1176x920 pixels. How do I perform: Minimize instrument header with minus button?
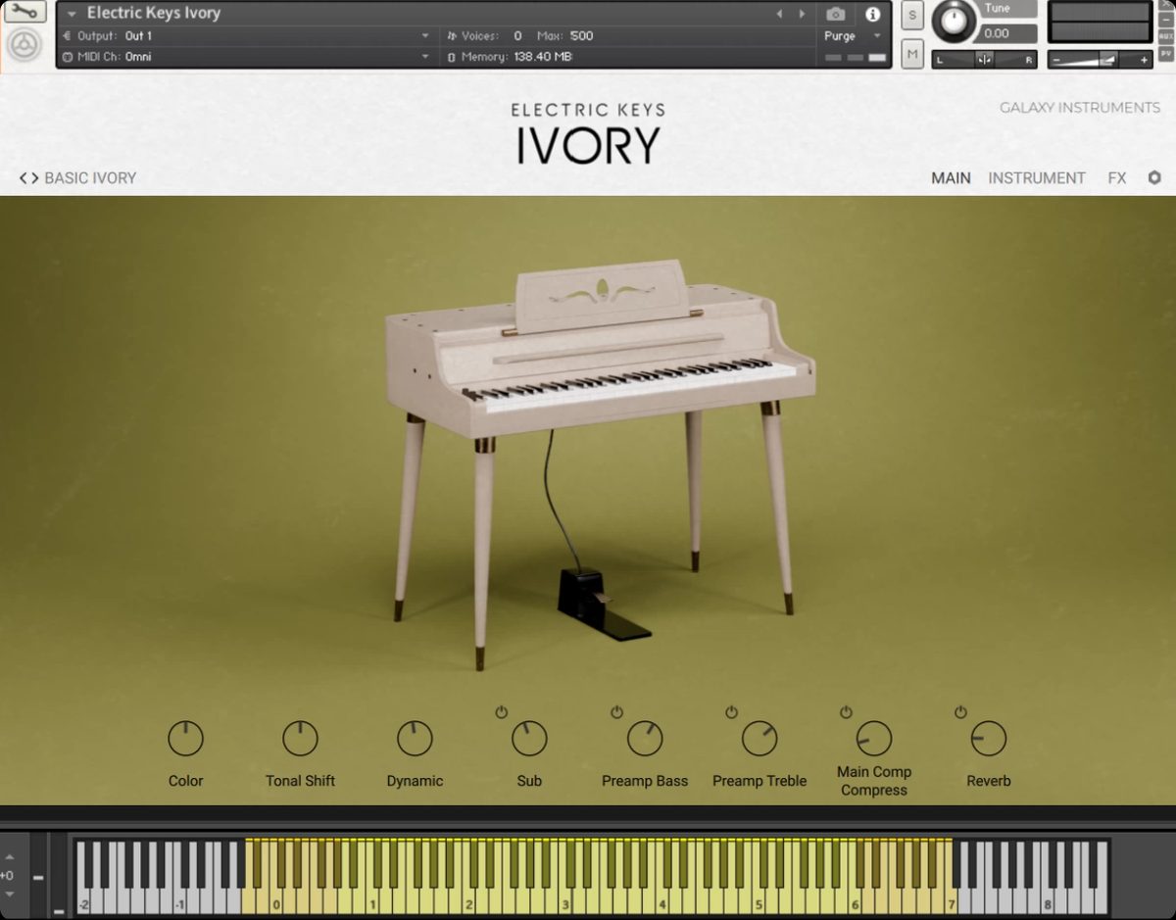coord(1166,19)
